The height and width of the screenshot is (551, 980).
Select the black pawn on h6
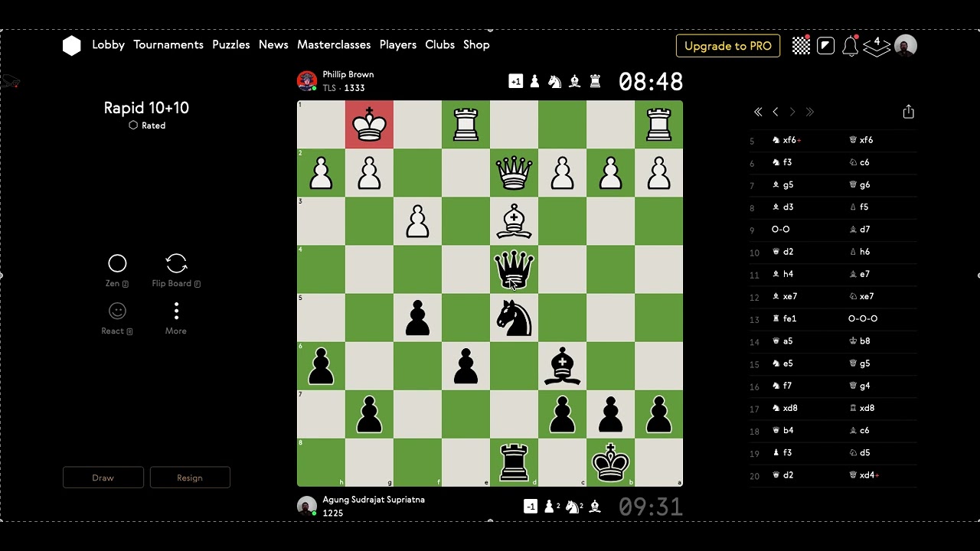pyautogui.click(x=321, y=366)
